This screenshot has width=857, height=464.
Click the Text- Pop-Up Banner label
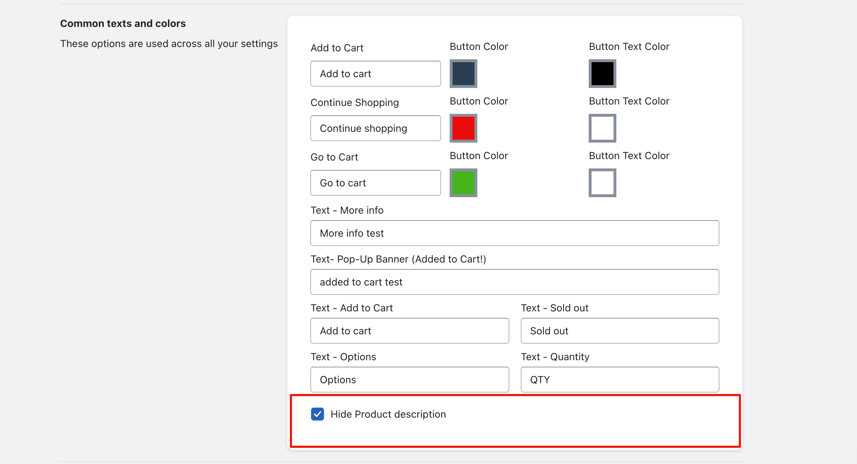coord(398,259)
